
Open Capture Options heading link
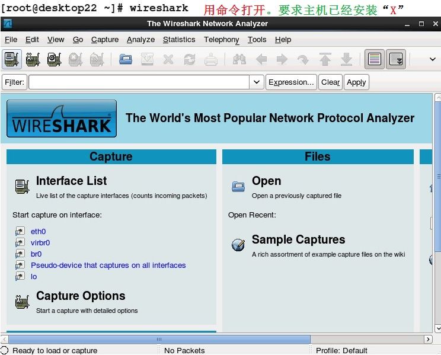[81, 296]
